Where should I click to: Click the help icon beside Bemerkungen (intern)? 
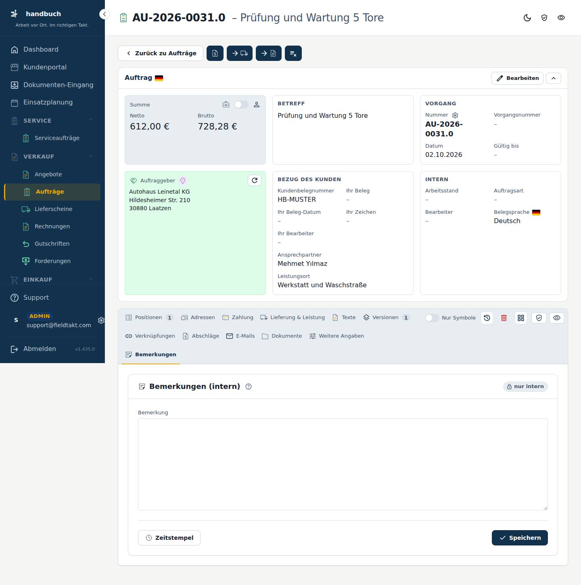click(249, 387)
